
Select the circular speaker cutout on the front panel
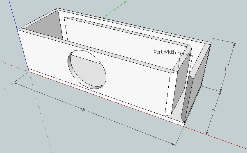click(87, 69)
